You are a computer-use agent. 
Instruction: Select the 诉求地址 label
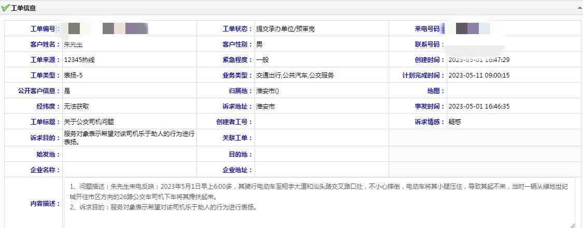click(x=237, y=107)
